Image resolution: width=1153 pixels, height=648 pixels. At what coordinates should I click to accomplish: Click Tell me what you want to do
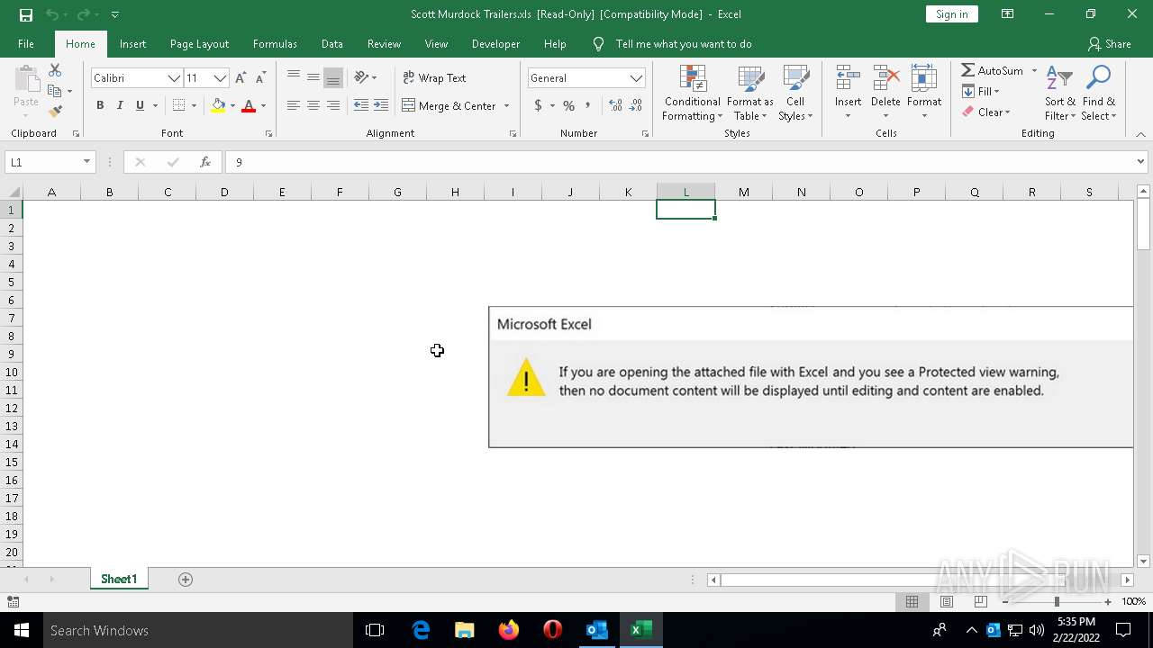(x=683, y=44)
